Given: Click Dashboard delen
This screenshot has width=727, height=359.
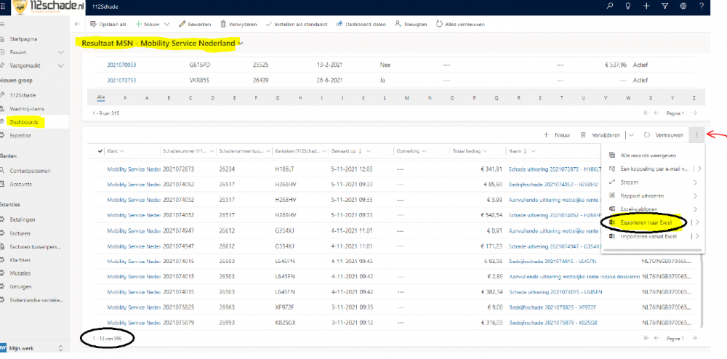Looking at the screenshot, I should point(361,24).
